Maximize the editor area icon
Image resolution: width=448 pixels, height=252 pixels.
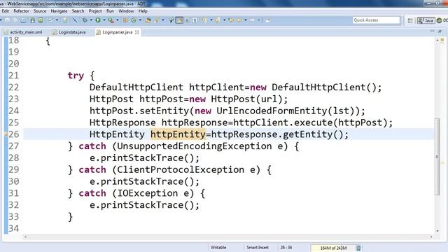click(440, 31)
